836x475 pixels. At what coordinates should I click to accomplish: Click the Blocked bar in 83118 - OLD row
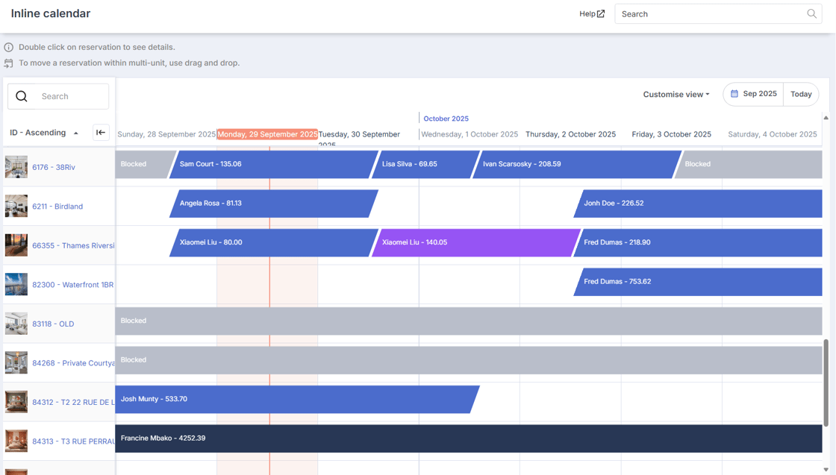(x=469, y=321)
